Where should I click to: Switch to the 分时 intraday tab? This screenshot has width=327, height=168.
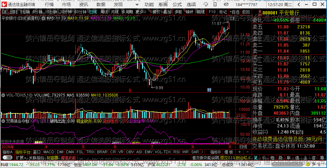pyautogui.click(x=13, y=12)
